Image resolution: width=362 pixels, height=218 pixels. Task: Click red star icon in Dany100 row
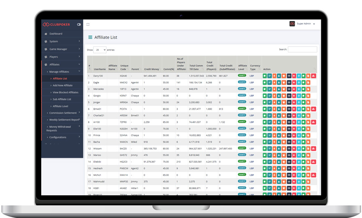tap(294, 76)
